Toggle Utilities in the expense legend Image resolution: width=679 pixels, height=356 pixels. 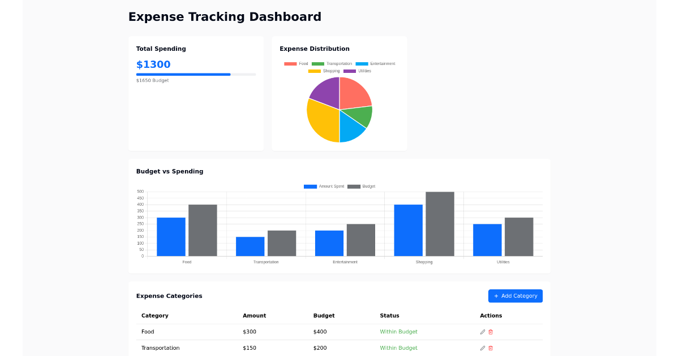[357, 71]
